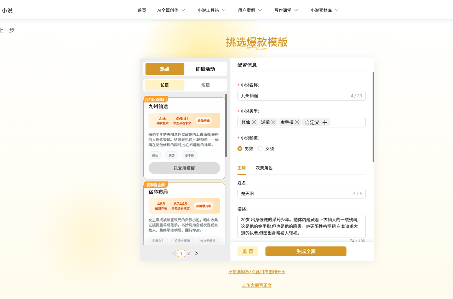
Task: Click the 反套路言情 ribbon label
Action: (155, 185)
